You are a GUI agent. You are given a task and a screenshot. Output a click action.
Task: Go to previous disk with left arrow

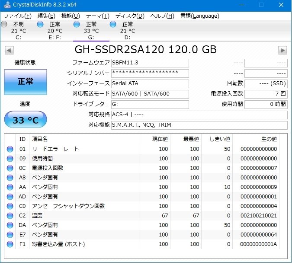coord(9,50)
